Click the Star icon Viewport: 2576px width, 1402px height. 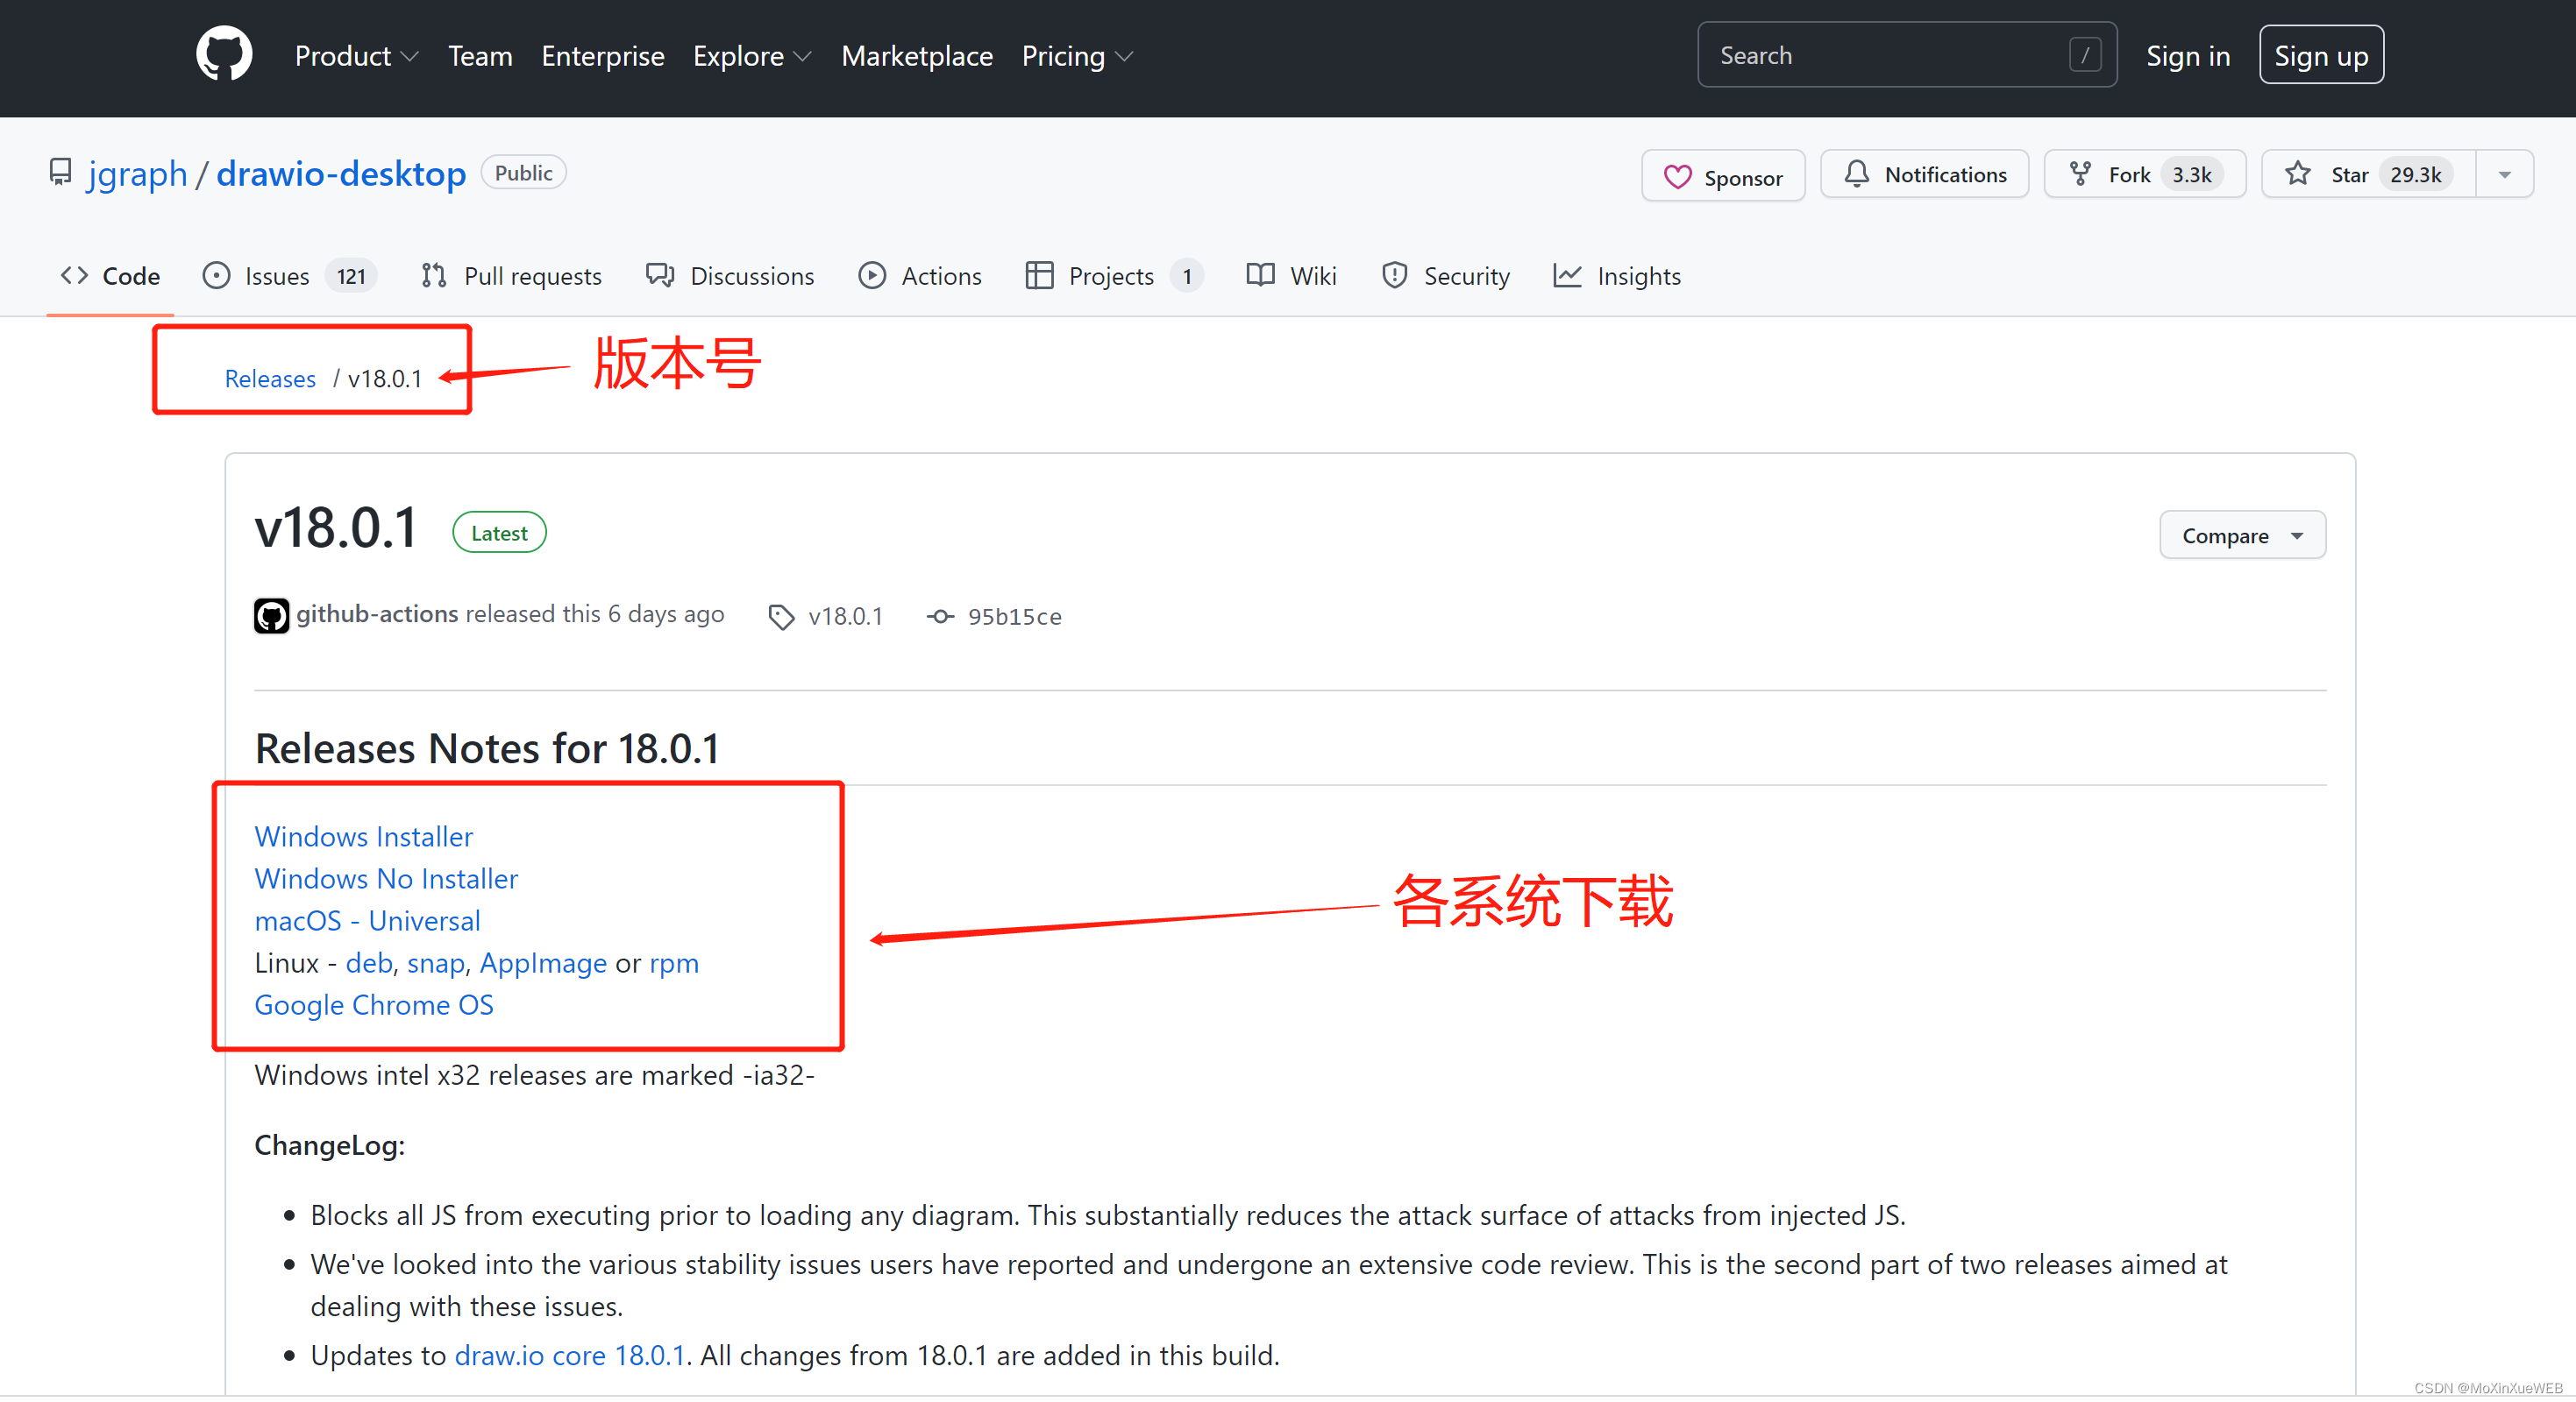(2300, 173)
